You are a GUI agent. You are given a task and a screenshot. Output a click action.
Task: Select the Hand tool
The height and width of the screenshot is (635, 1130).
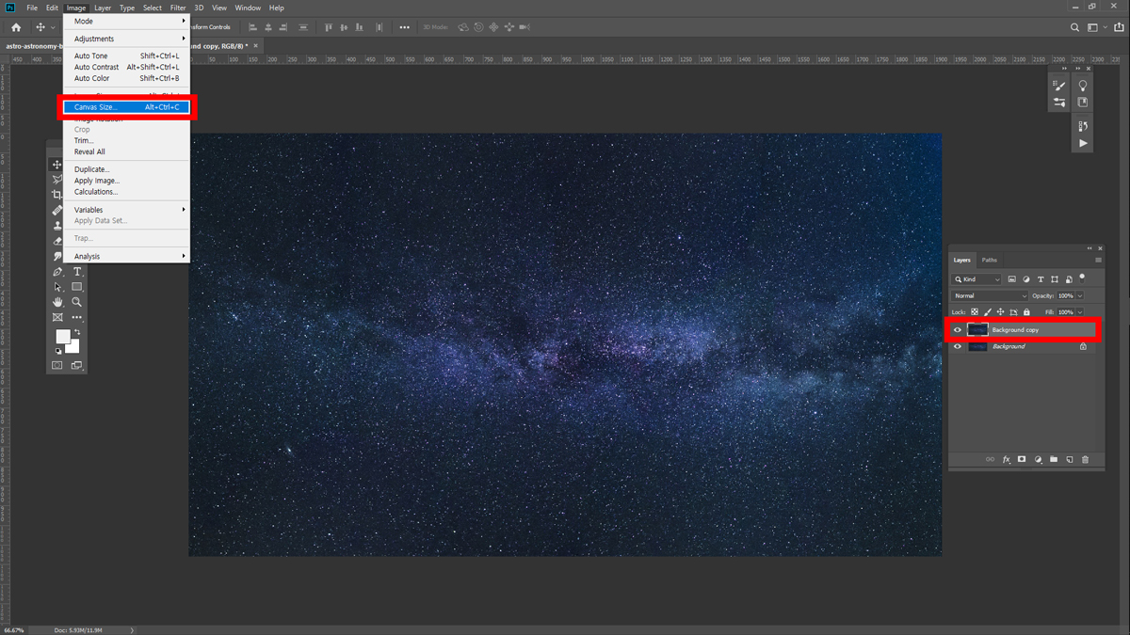click(x=57, y=302)
